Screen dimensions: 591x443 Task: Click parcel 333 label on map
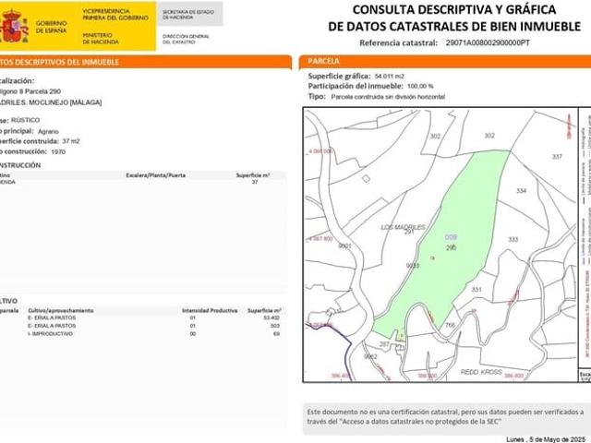513,239
